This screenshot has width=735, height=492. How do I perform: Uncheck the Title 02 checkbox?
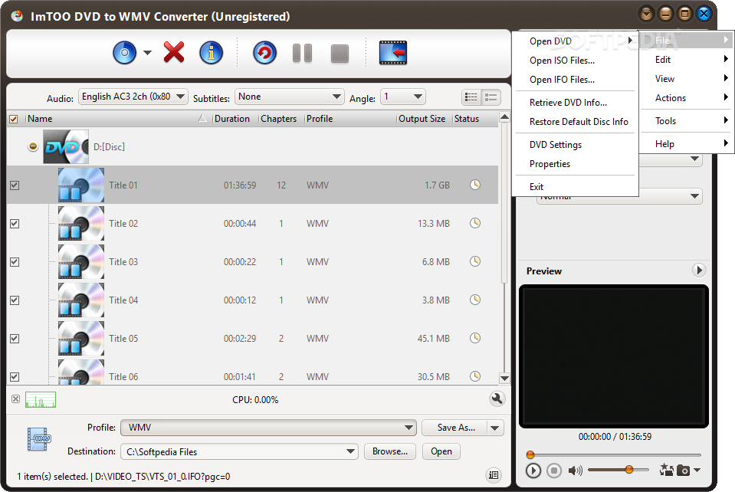(15, 224)
